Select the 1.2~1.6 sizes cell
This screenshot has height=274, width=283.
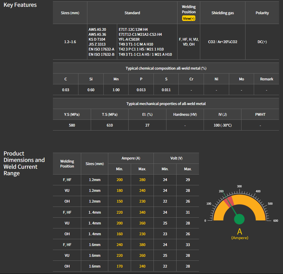point(70,42)
